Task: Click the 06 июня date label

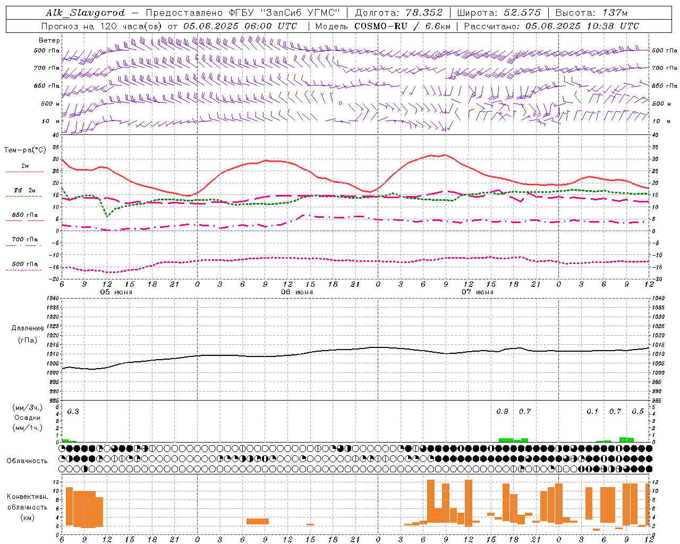Action: (x=297, y=292)
